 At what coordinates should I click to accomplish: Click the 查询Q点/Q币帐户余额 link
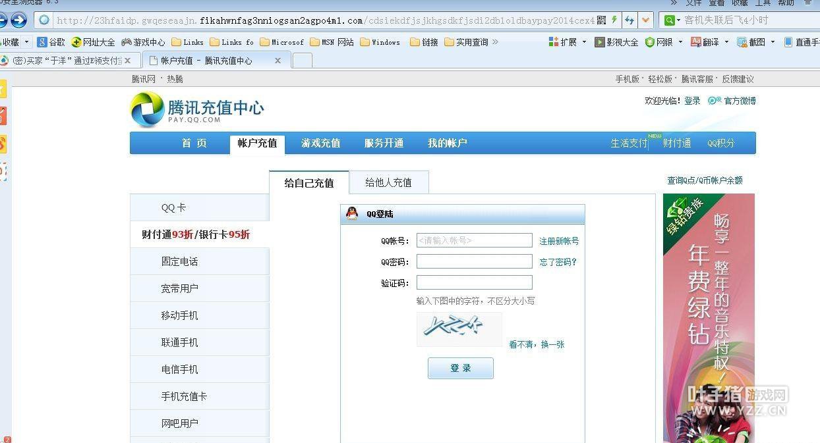point(705,180)
